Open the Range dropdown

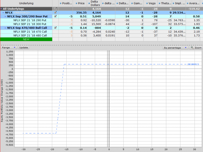[x=9, y=48]
